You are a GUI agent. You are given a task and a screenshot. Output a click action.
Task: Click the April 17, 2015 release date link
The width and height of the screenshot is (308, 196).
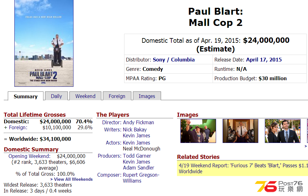pos(264,60)
